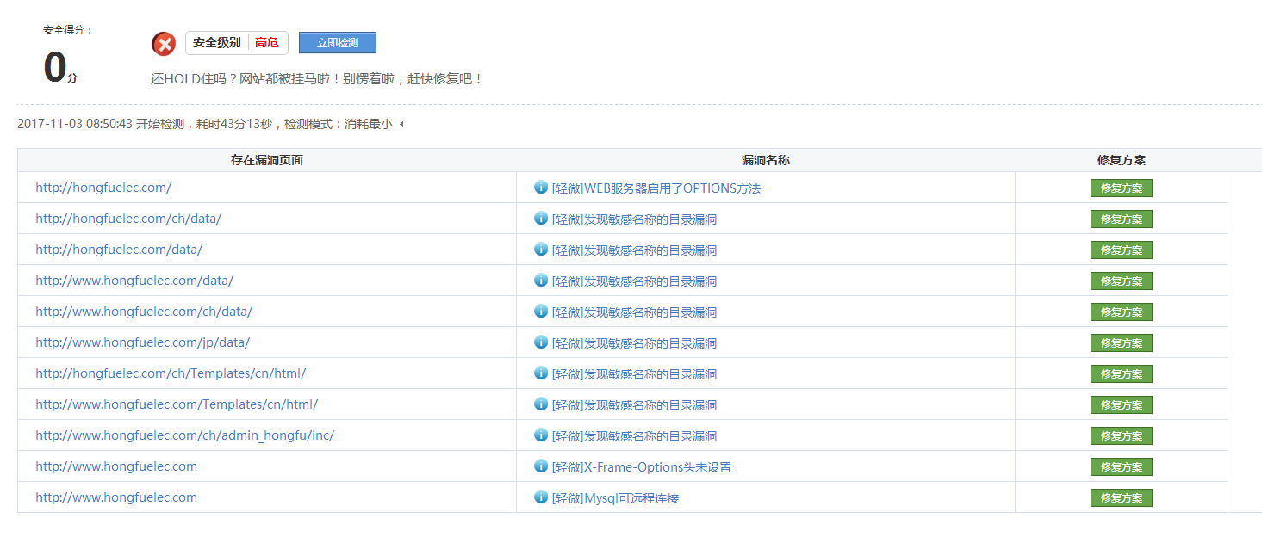Click the info icon in the www.hongfuelec.com/Templates/cn/html/ row
Screen dimensions: 1262x543
541,404
